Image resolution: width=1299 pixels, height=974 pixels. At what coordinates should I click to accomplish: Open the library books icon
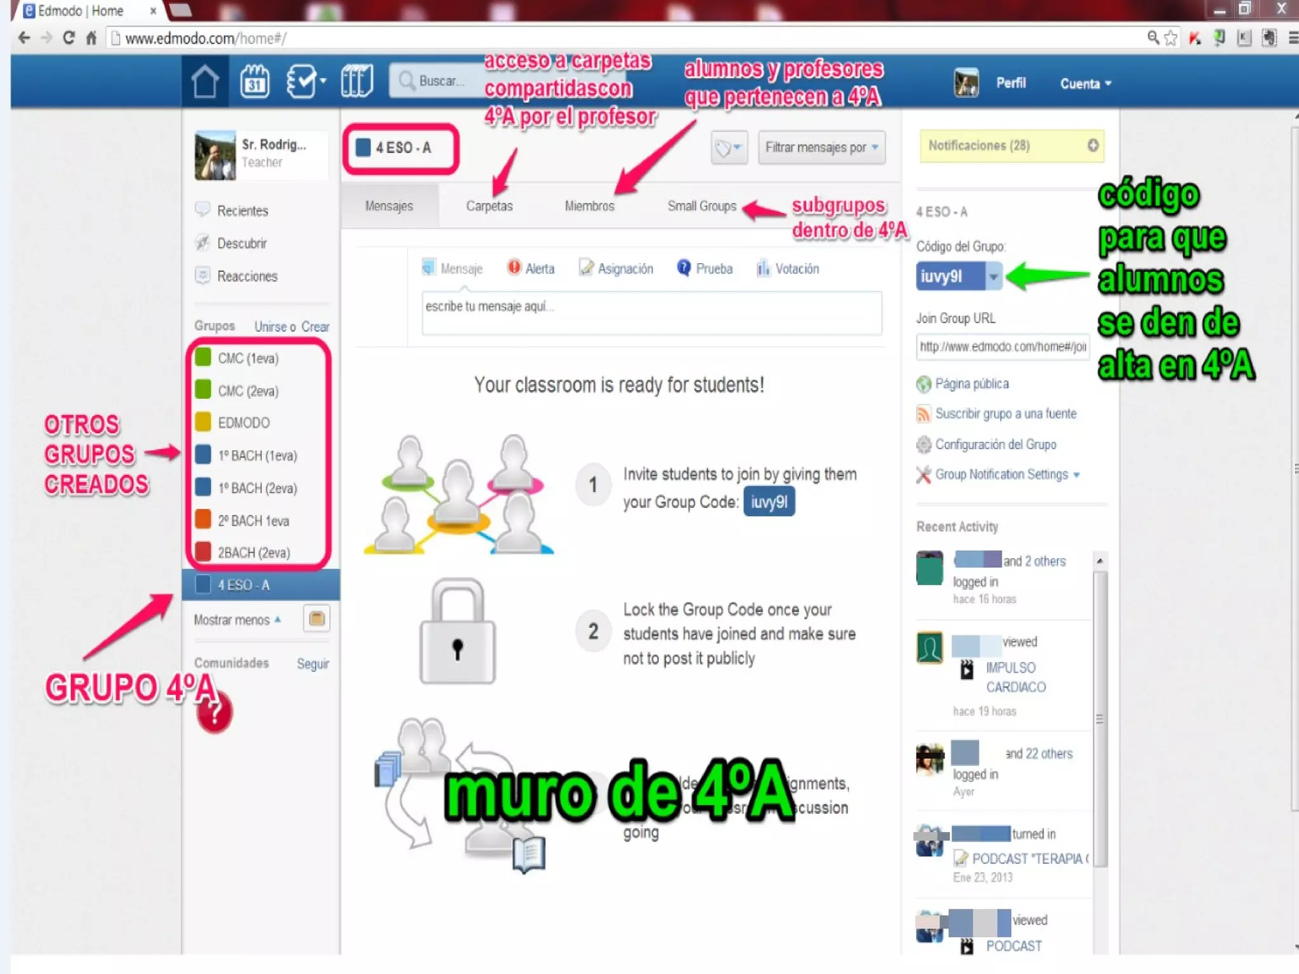coord(356,82)
